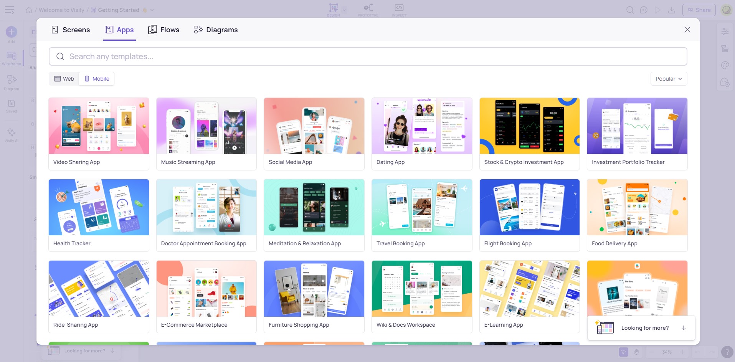Screen dimensions: 735x362
Task: Select the hand pan tool
Action: tap(636, 352)
